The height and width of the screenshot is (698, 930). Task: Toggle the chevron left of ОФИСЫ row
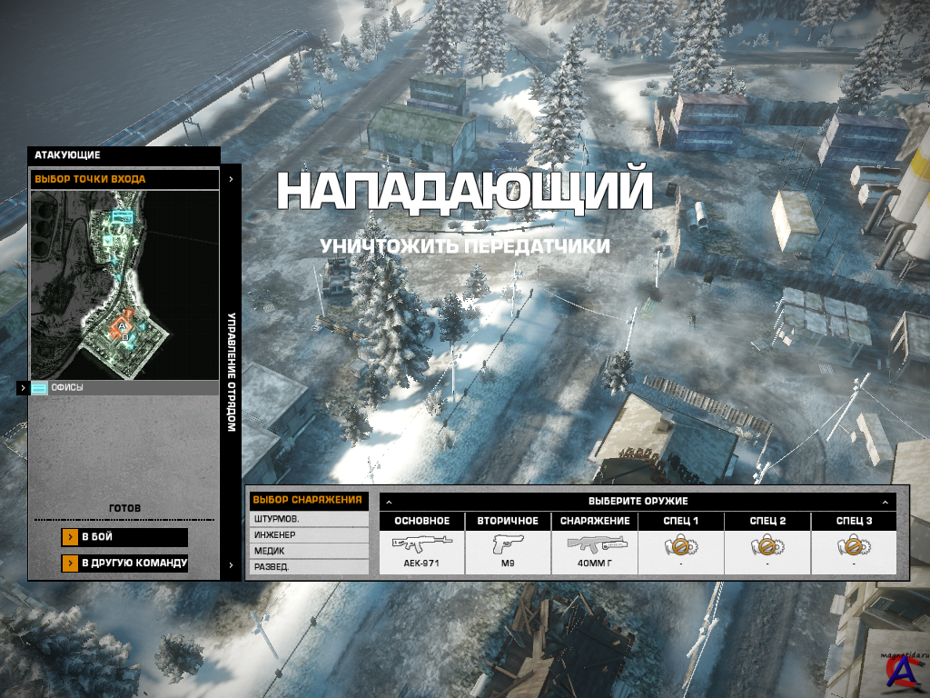pos(23,387)
